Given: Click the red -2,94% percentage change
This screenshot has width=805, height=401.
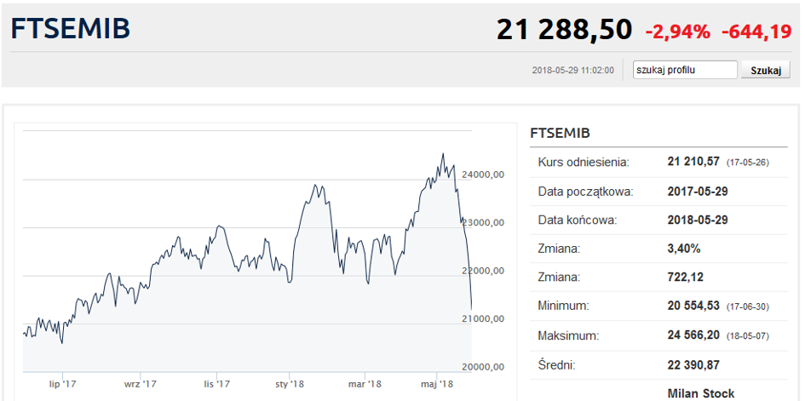Looking at the screenshot, I should 677,32.
